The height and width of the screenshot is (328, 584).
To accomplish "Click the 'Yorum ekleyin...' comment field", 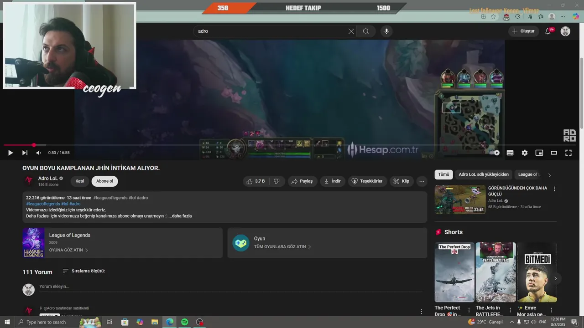I will coord(230,287).
